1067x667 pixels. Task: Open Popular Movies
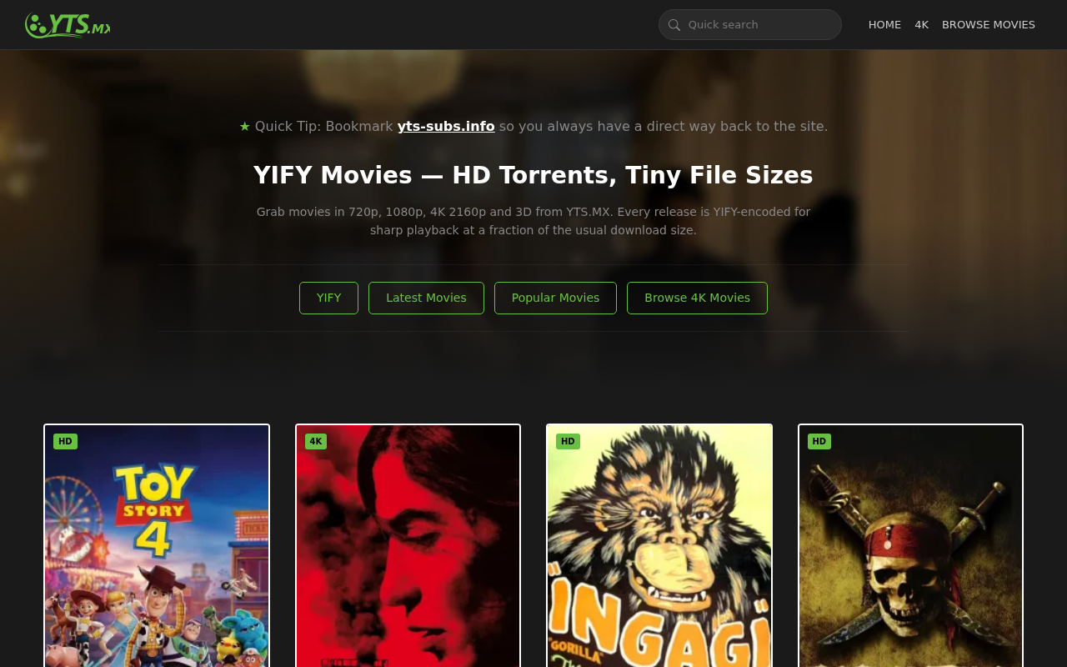point(555,298)
